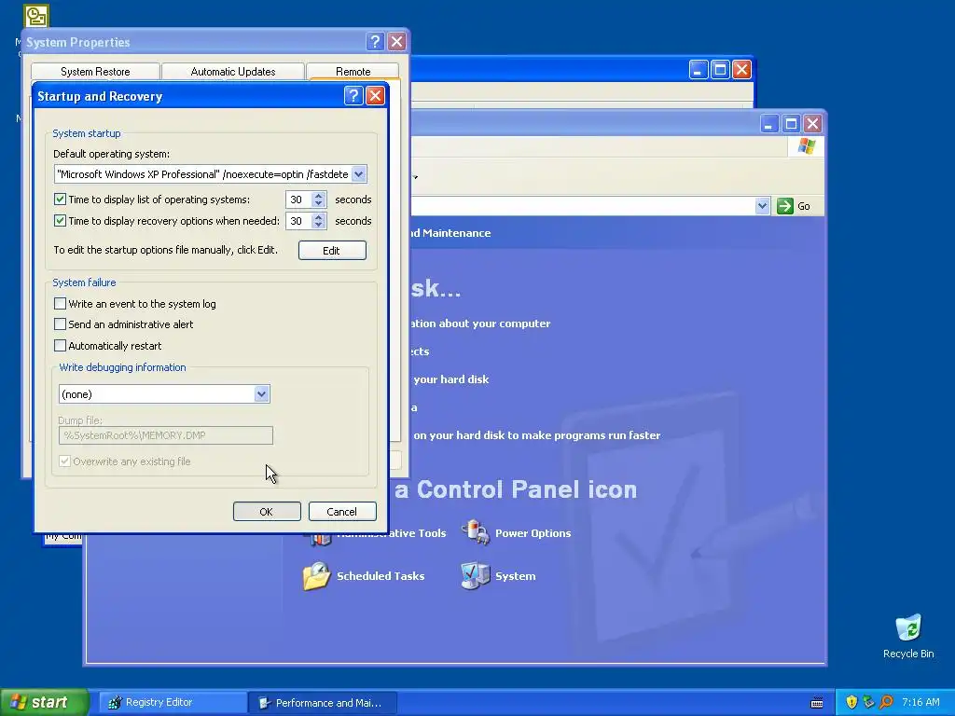Enable Automatically restart checkbox
Screen dimensions: 955x716
[x=60, y=345]
